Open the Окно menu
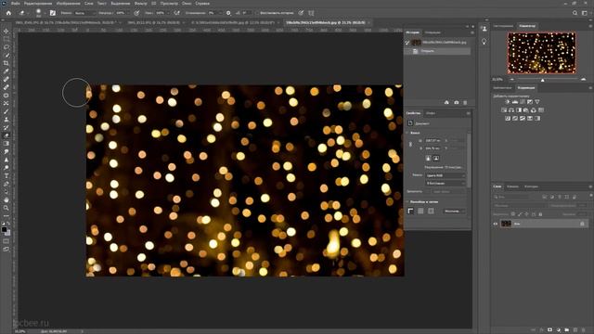The height and width of the screenshot is (334, 594). tap(187, 3)
